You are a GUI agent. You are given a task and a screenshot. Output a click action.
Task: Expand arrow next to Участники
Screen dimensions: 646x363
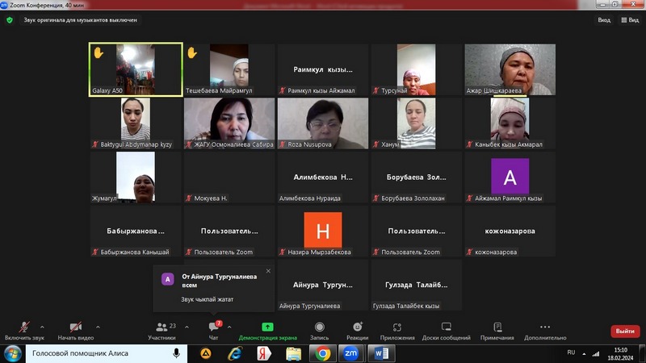pyautogui.click(x=187, y=327)
